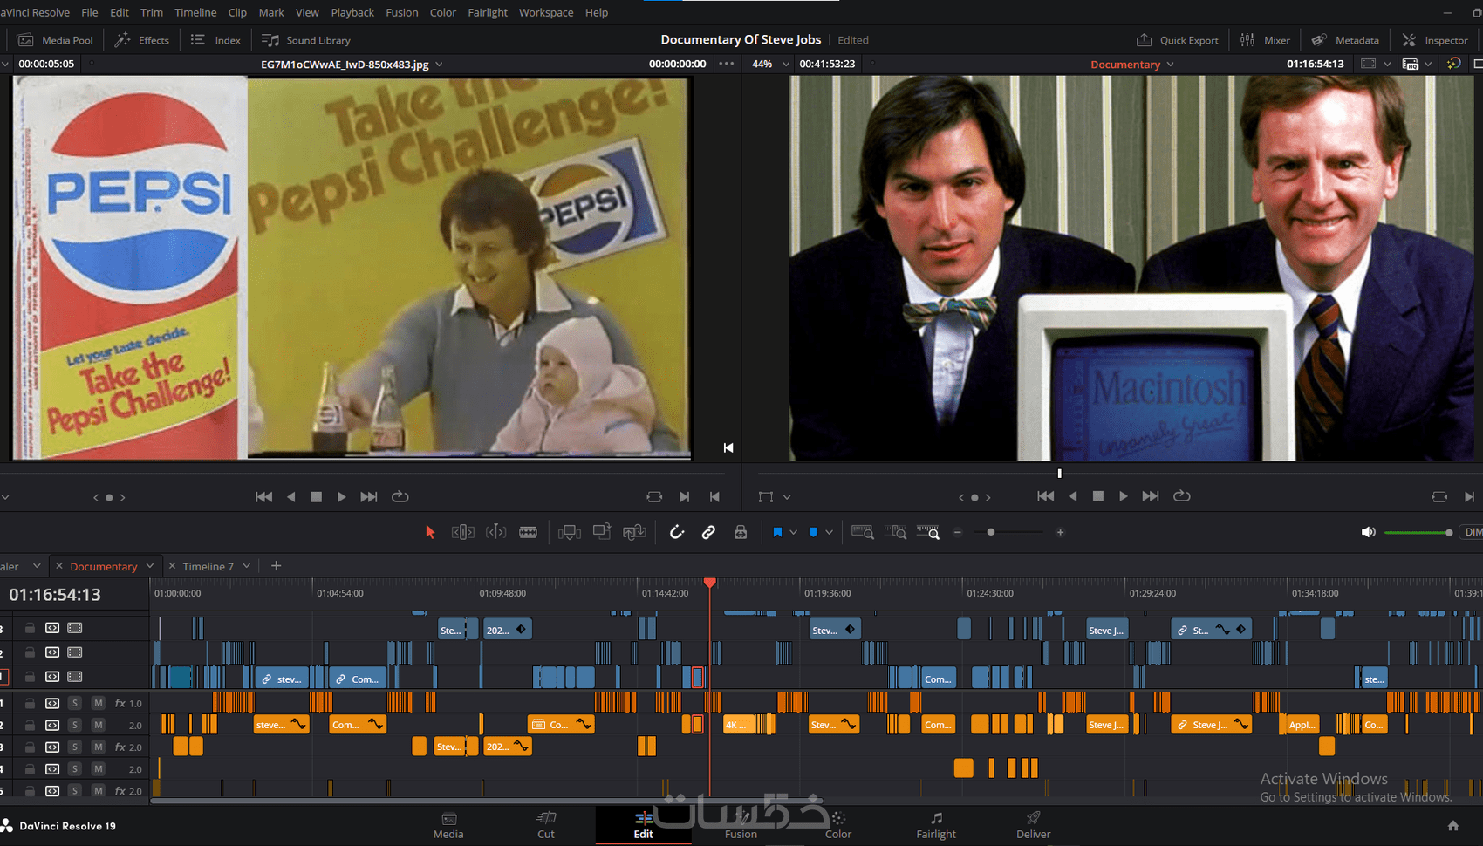Open the viewer zoom 44% dropdown
Viewport: 1483px width, 846px height.
[x=786, y=65]
